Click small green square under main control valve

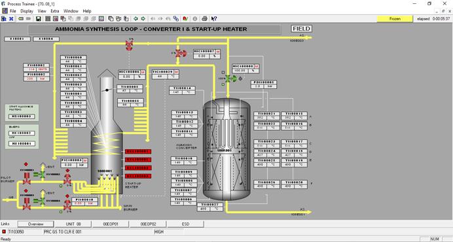(x=61, y=212)
